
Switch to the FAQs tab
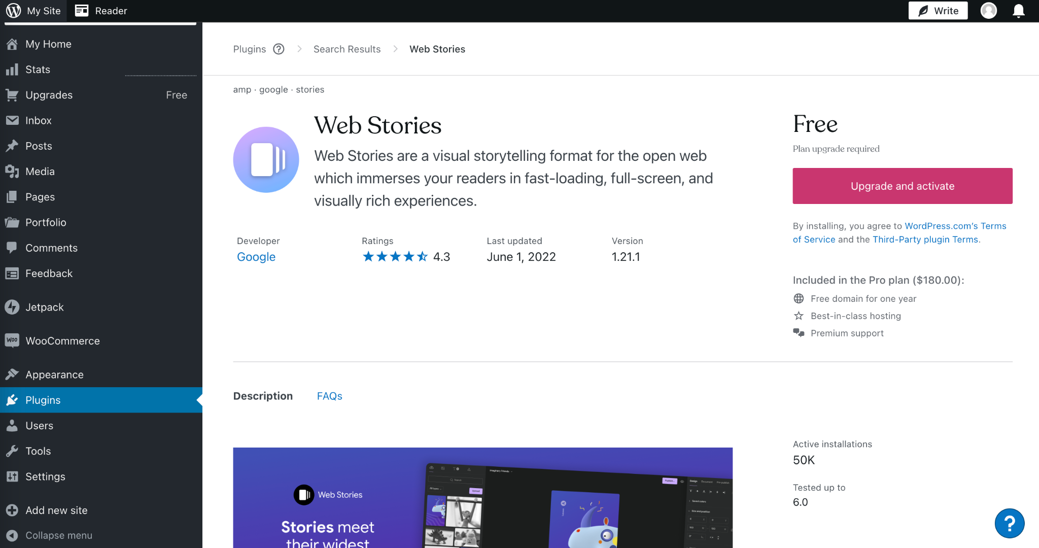(330, 396)
